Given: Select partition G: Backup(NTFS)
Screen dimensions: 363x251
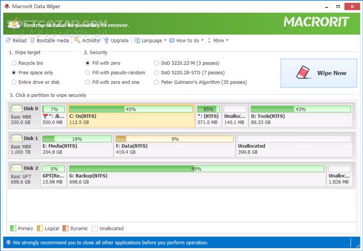Looking at the screenshot, I should [x=197, y=175].
